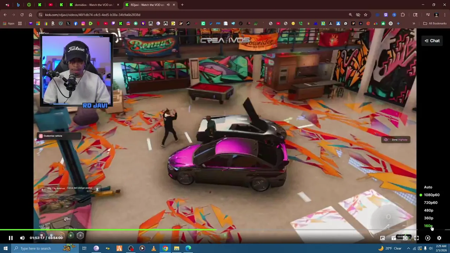
Task: Seek on the green video progress bar
Action: point(108,230)
